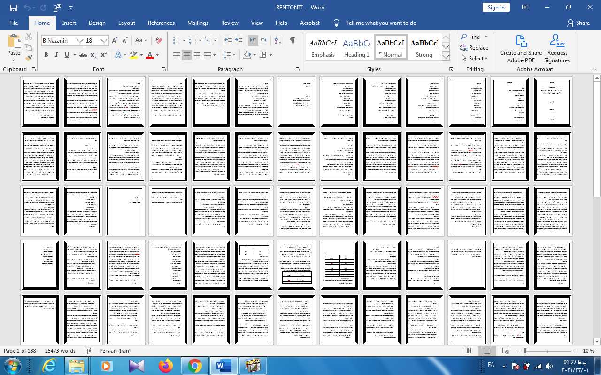The image size is (601, 375).
Task: Click the Sort icon in Paragraph group
Action: pyautogui.click(x=278, y=41)
